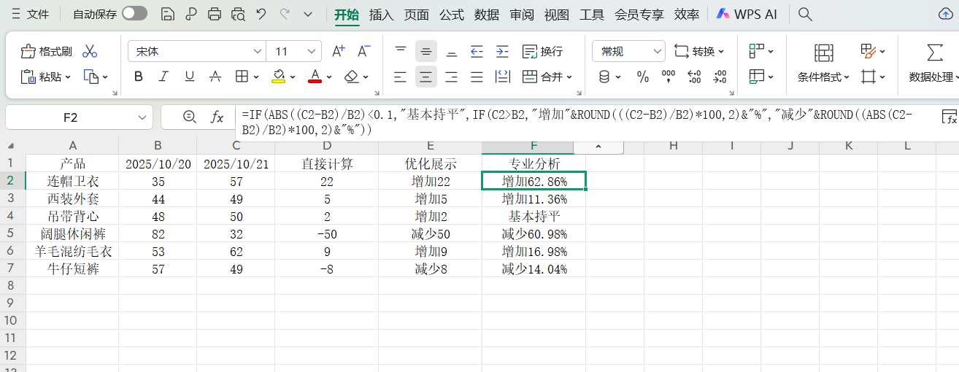Switch to the 公式 (Formulas) tab
959x372 pixels.
tap(451, 14)
